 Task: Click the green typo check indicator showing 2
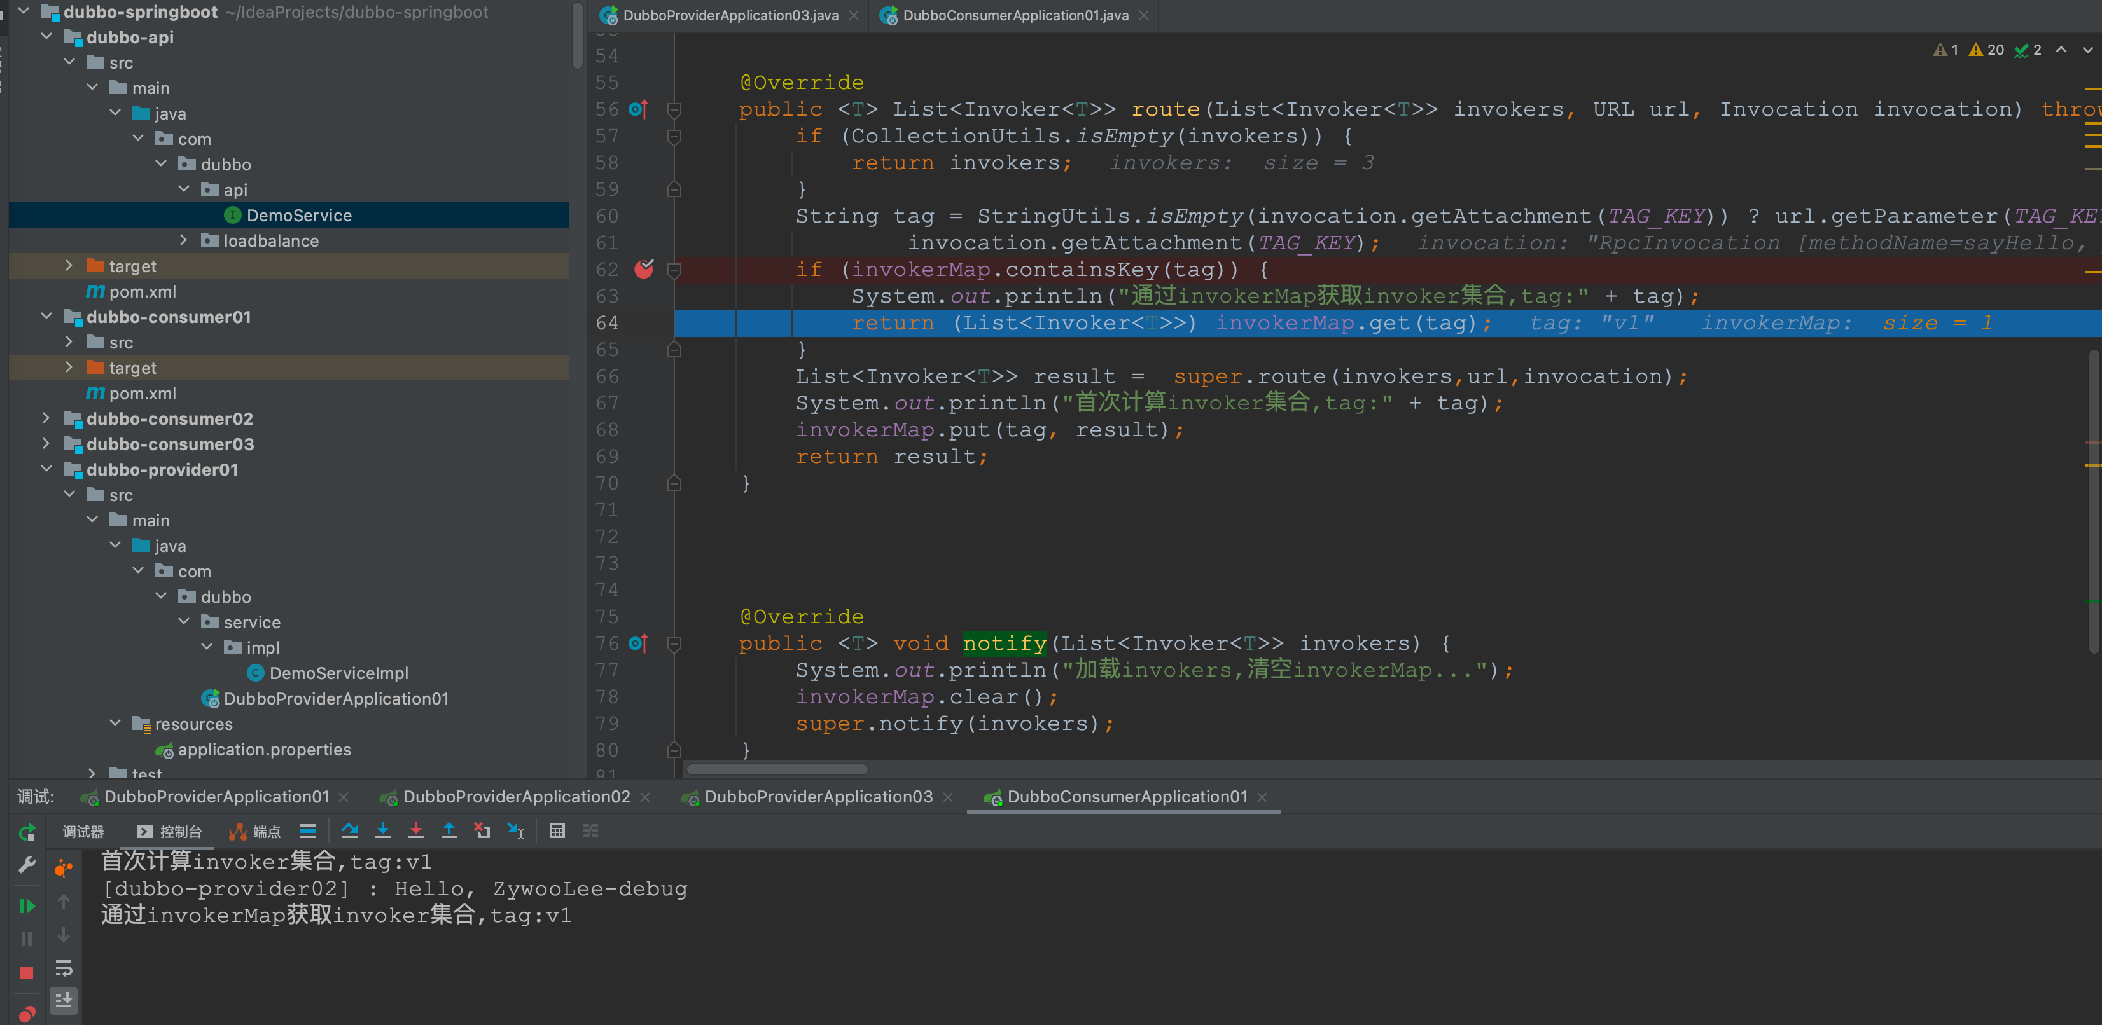(x=2028, y=50)
